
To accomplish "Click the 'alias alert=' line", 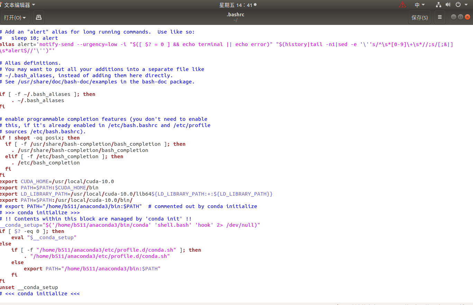I will pyautogui.click(x=226, y=44).
